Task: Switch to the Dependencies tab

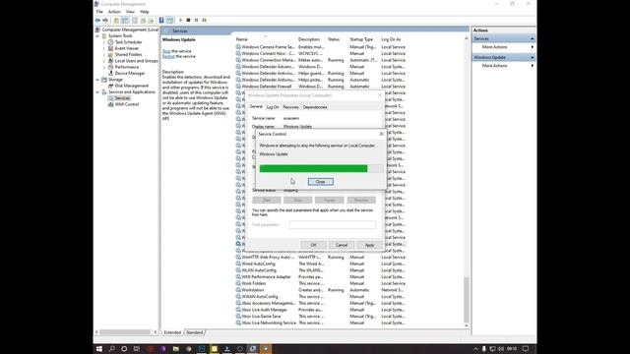Action: 315,107
